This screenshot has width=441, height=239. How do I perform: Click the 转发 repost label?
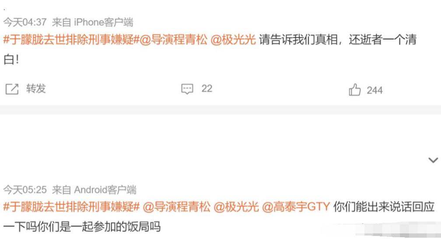click(x=36, y=89)
